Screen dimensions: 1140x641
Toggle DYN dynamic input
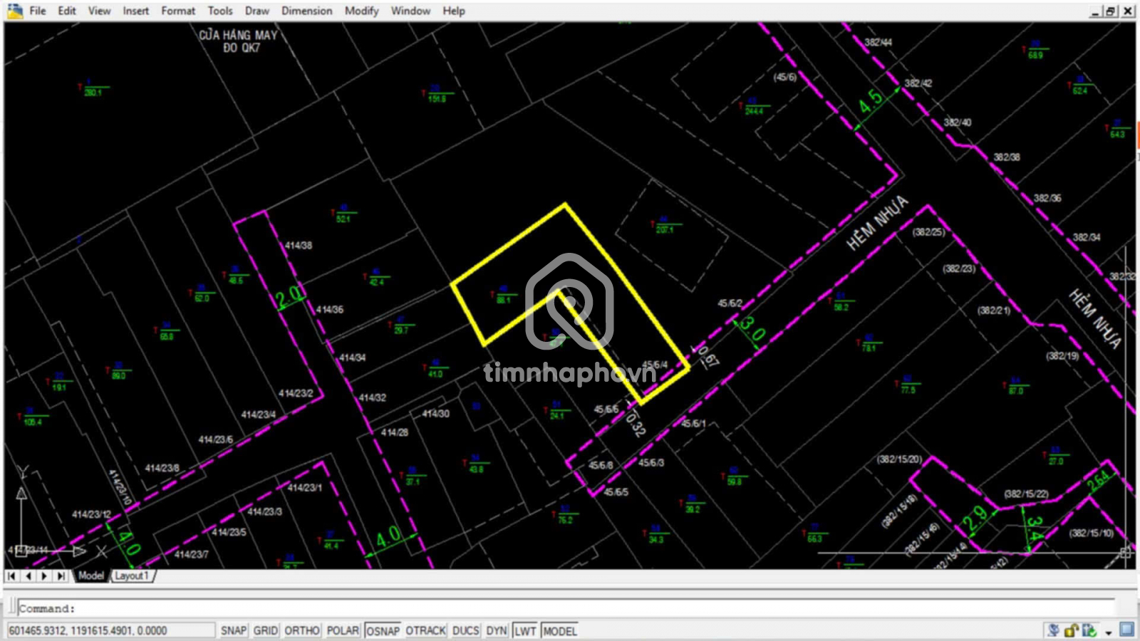pos(497,631)
